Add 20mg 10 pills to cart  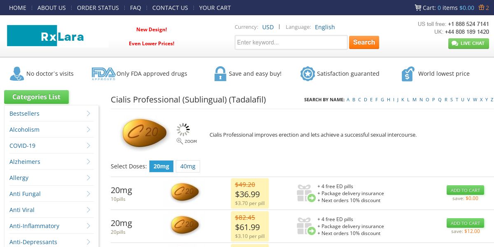tap(465, 190)
